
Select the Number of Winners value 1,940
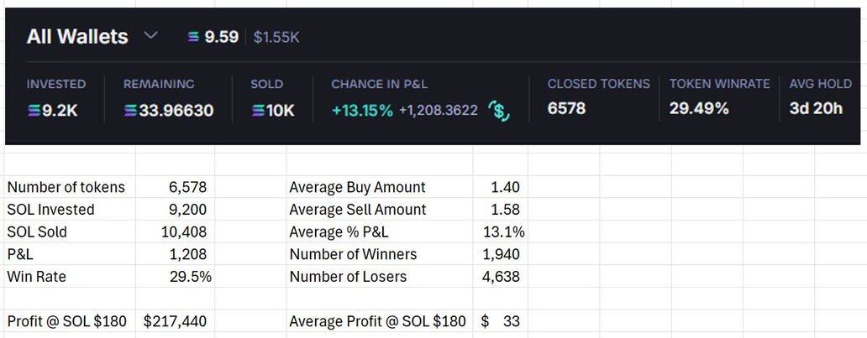tap(501, 254)
